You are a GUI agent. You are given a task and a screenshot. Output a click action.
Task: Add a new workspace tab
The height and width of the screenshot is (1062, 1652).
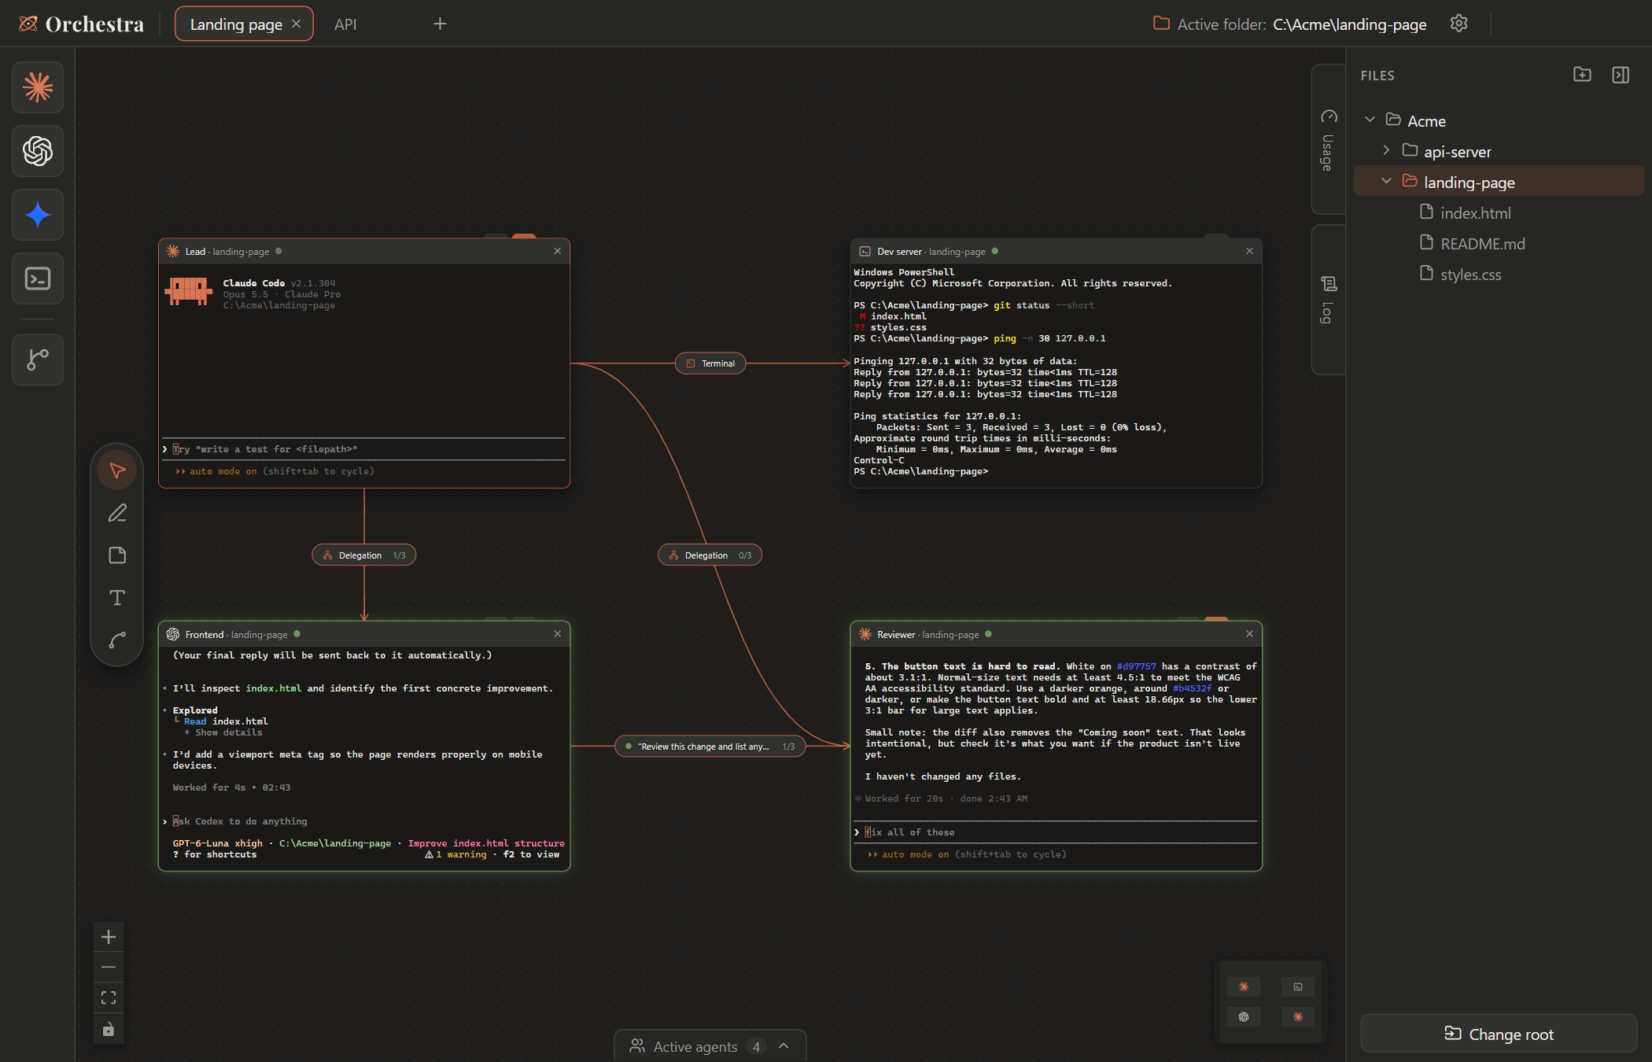(x=440, y=24)
